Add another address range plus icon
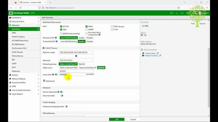Image resolution: width=218 pixels, height=122 pixels. pos(76,56)
